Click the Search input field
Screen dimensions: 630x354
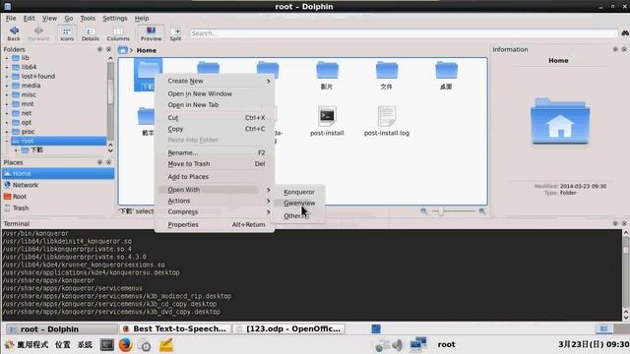point(404,33)
